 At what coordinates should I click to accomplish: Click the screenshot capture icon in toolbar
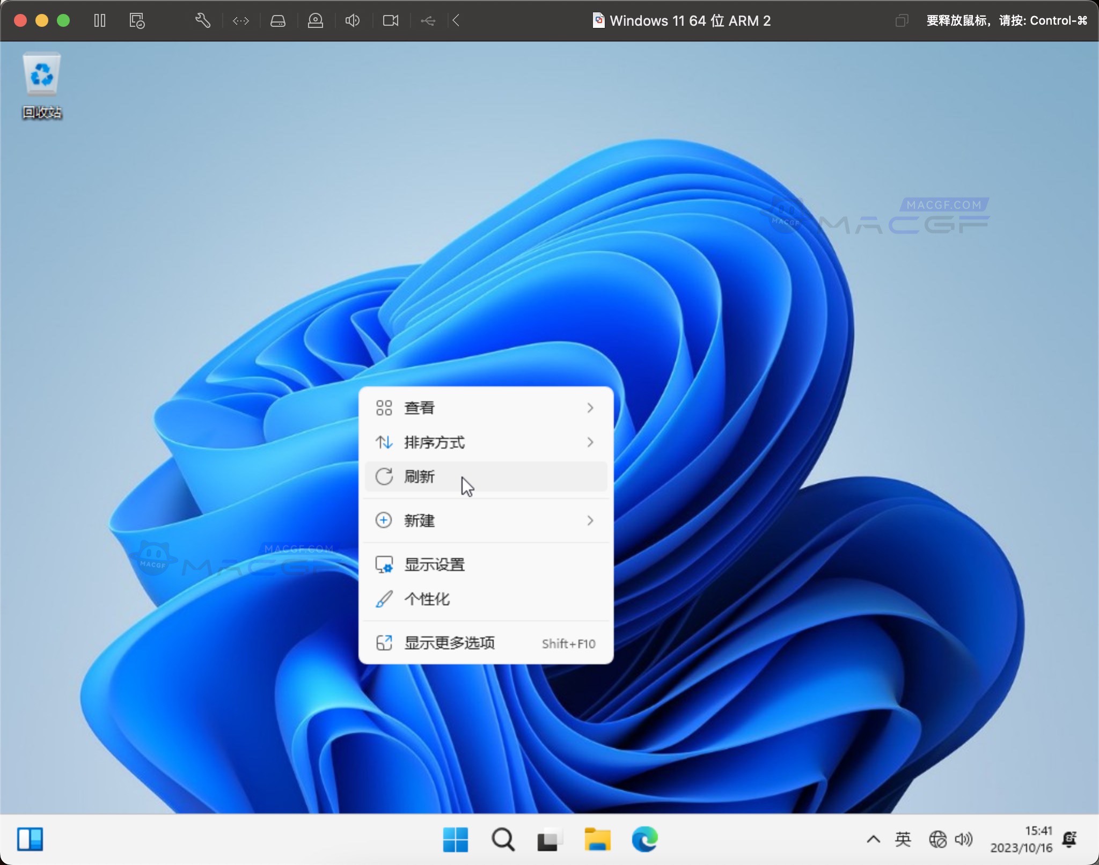(136, 20)
